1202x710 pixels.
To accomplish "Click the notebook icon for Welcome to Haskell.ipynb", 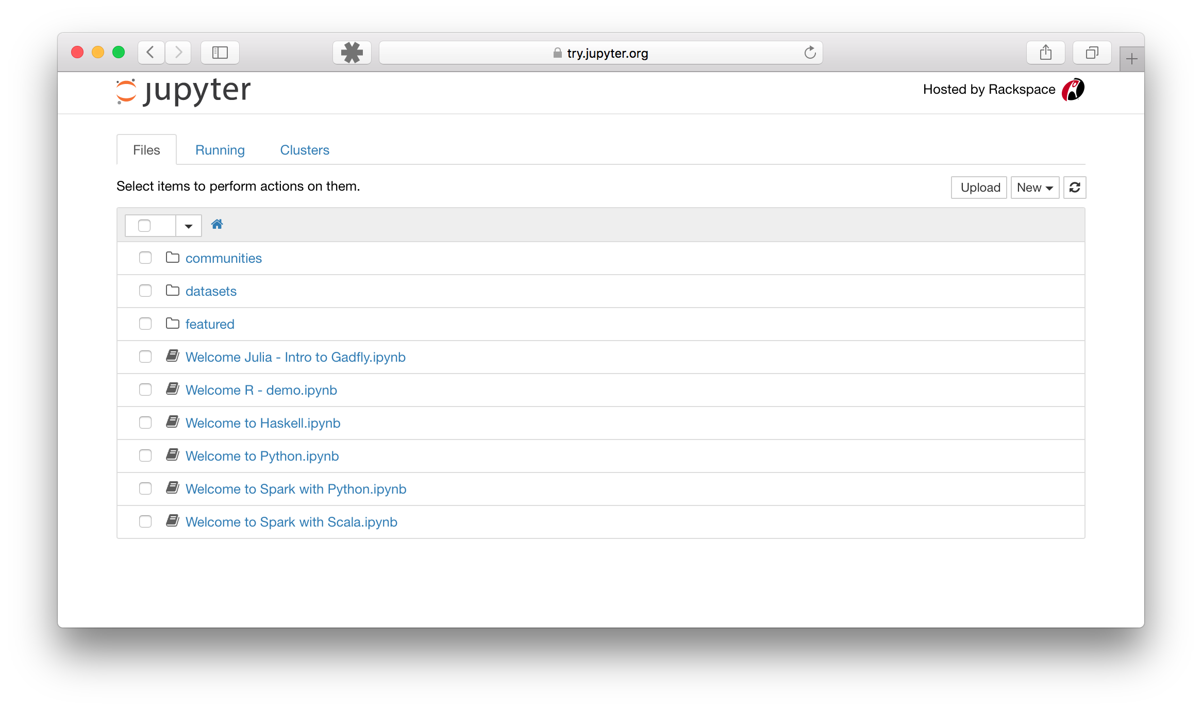I will tap(173, 422).
